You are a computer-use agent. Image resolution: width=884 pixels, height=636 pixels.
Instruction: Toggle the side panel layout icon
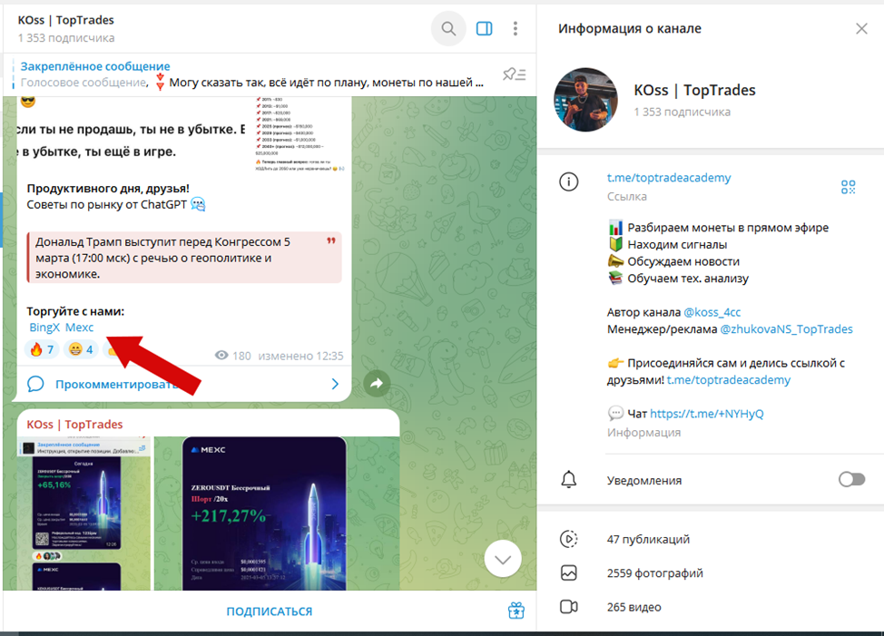coord(485,28)
